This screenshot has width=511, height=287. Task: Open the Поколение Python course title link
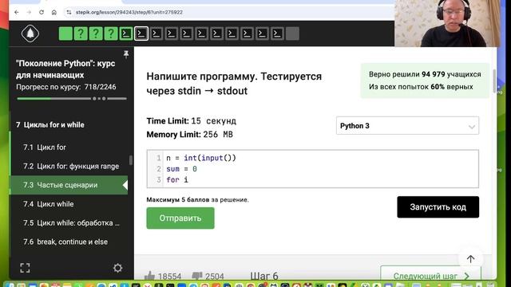65,69
